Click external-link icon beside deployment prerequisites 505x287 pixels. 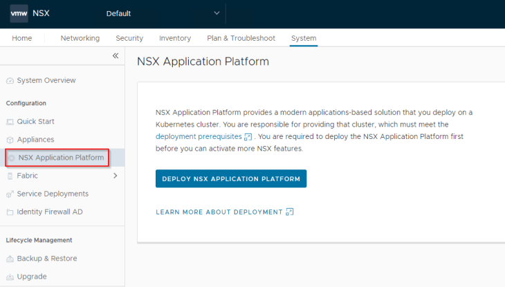pos(248,137)
